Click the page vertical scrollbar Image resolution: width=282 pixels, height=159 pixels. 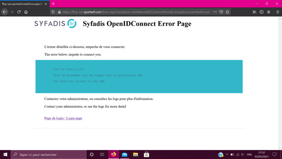pyautogui.click(x=280, y=83)
